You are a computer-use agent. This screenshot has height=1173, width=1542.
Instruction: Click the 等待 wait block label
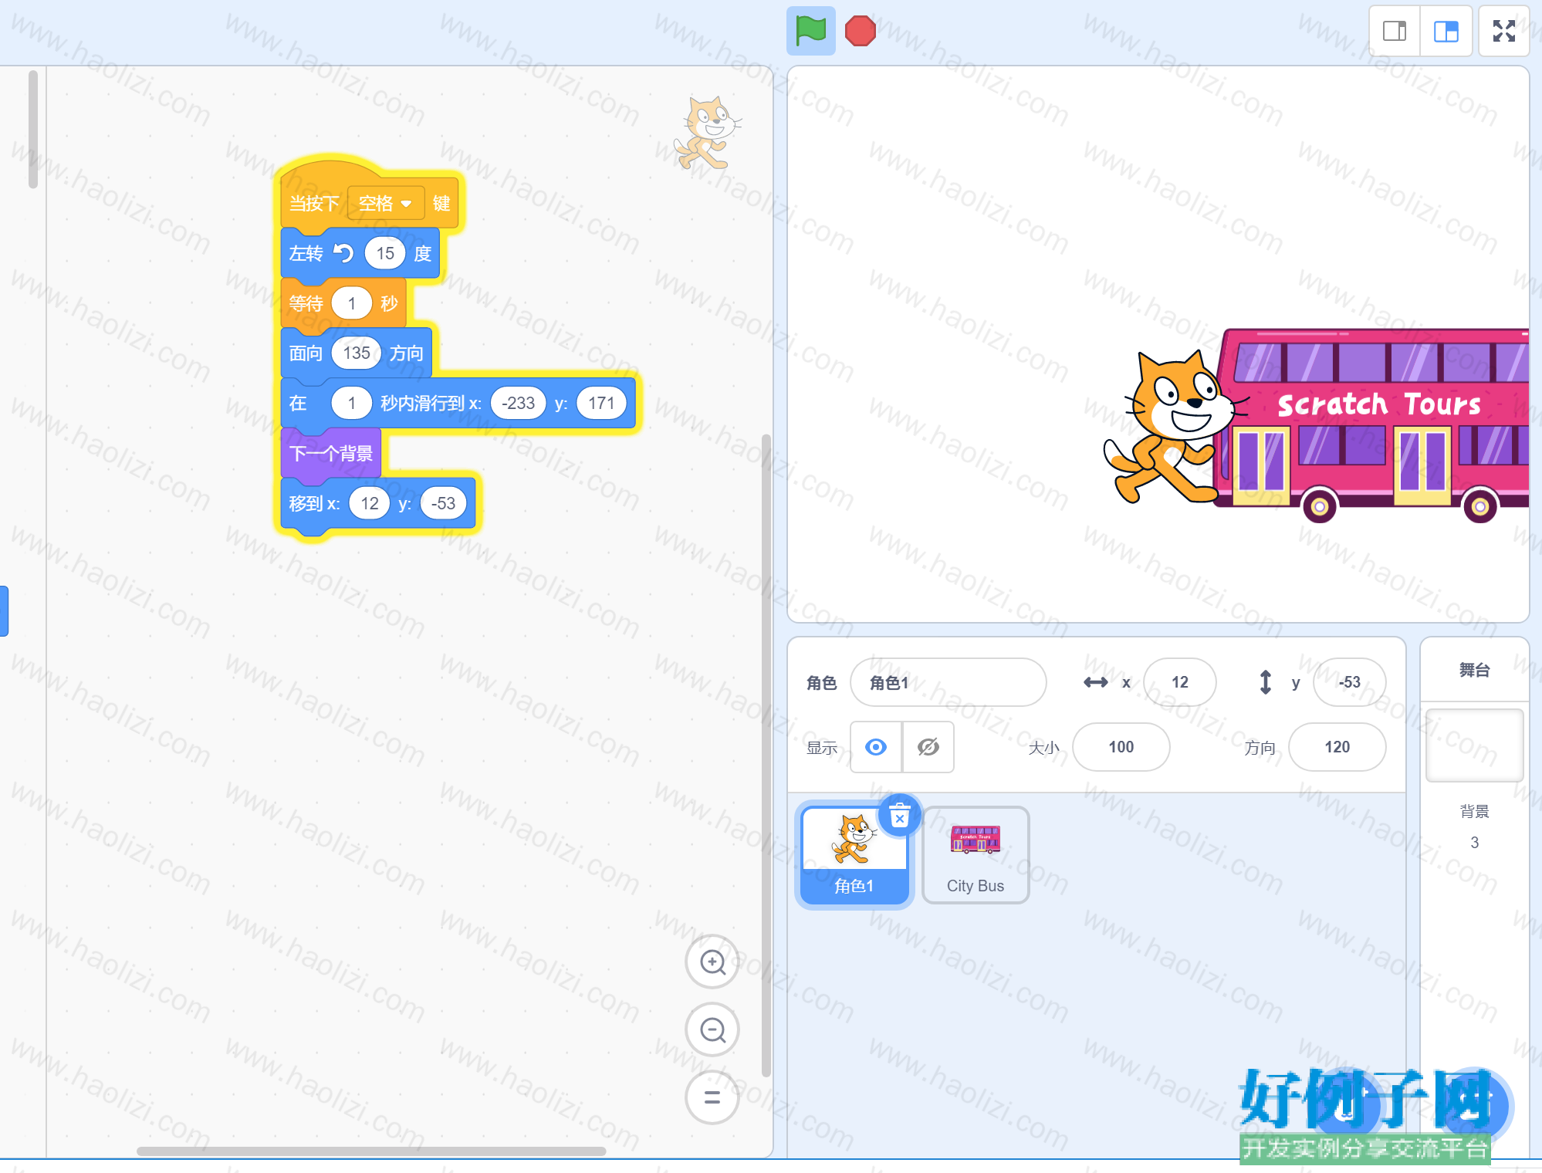(x=306, y=303)
